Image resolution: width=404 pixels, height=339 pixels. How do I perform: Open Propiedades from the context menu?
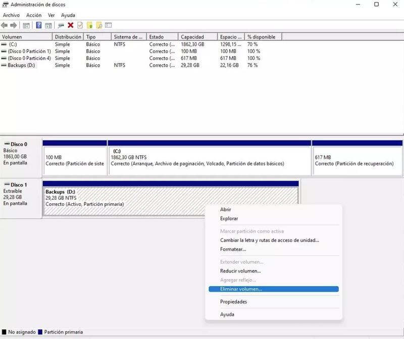point(233,302)
